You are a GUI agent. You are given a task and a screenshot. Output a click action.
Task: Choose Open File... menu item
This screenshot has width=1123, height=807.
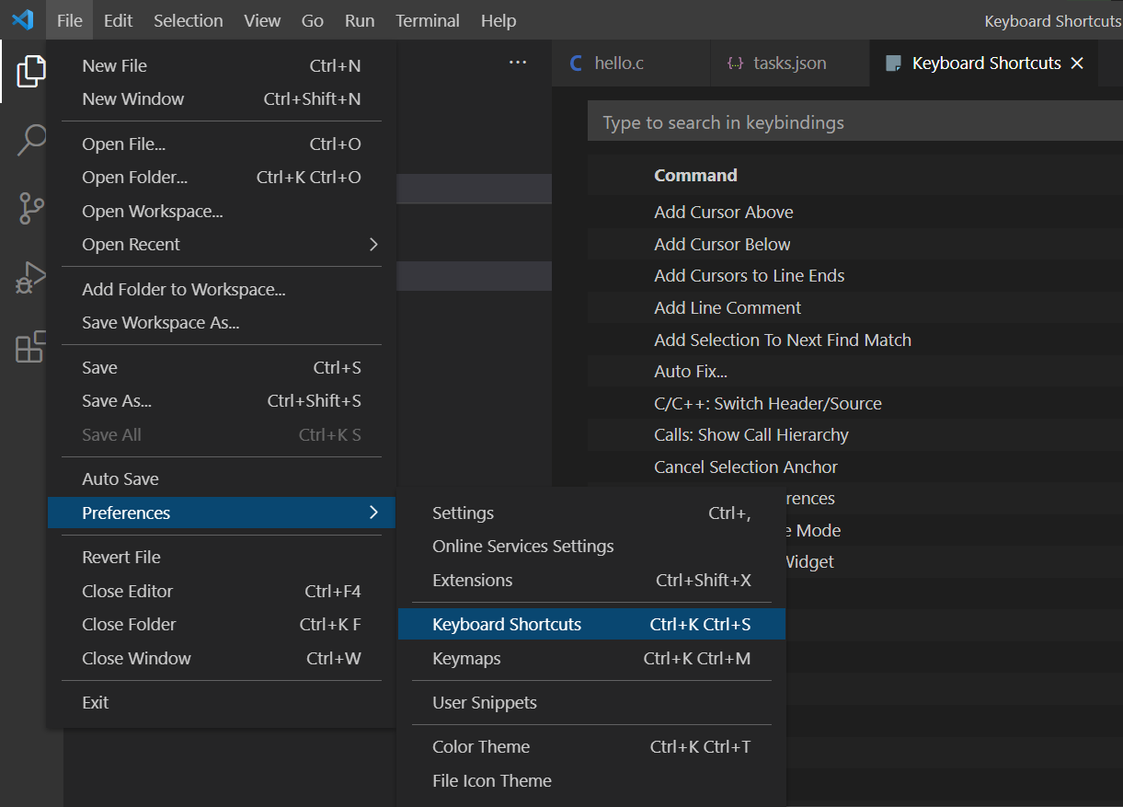(221, 144)
